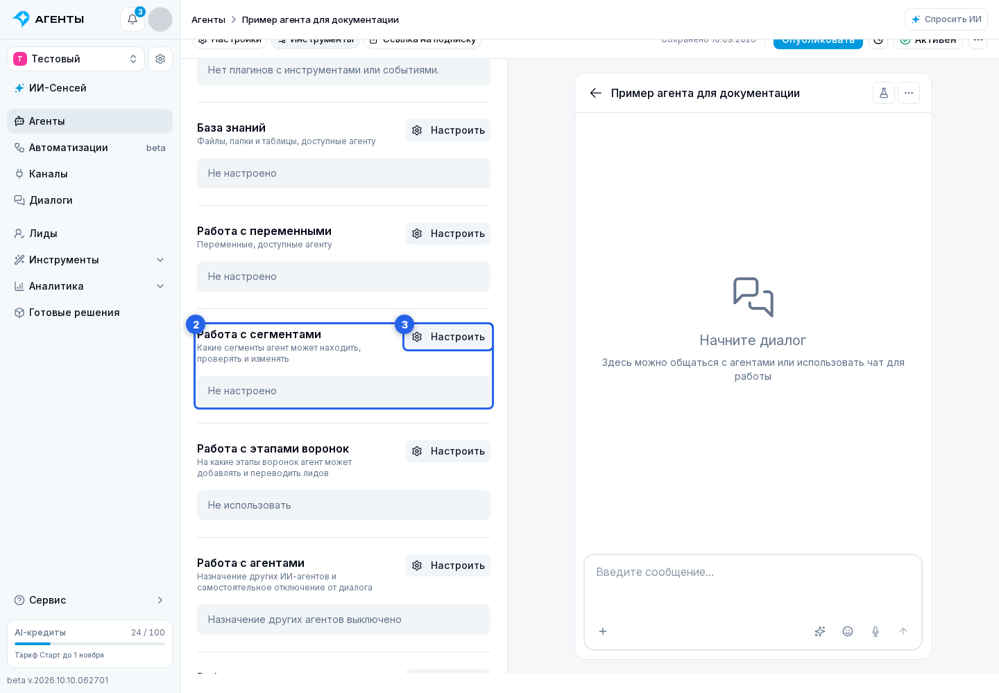This screenshot has width=999, height=693.
Task: Click Спросить ИИ button
Action: [x=946, y=19]
